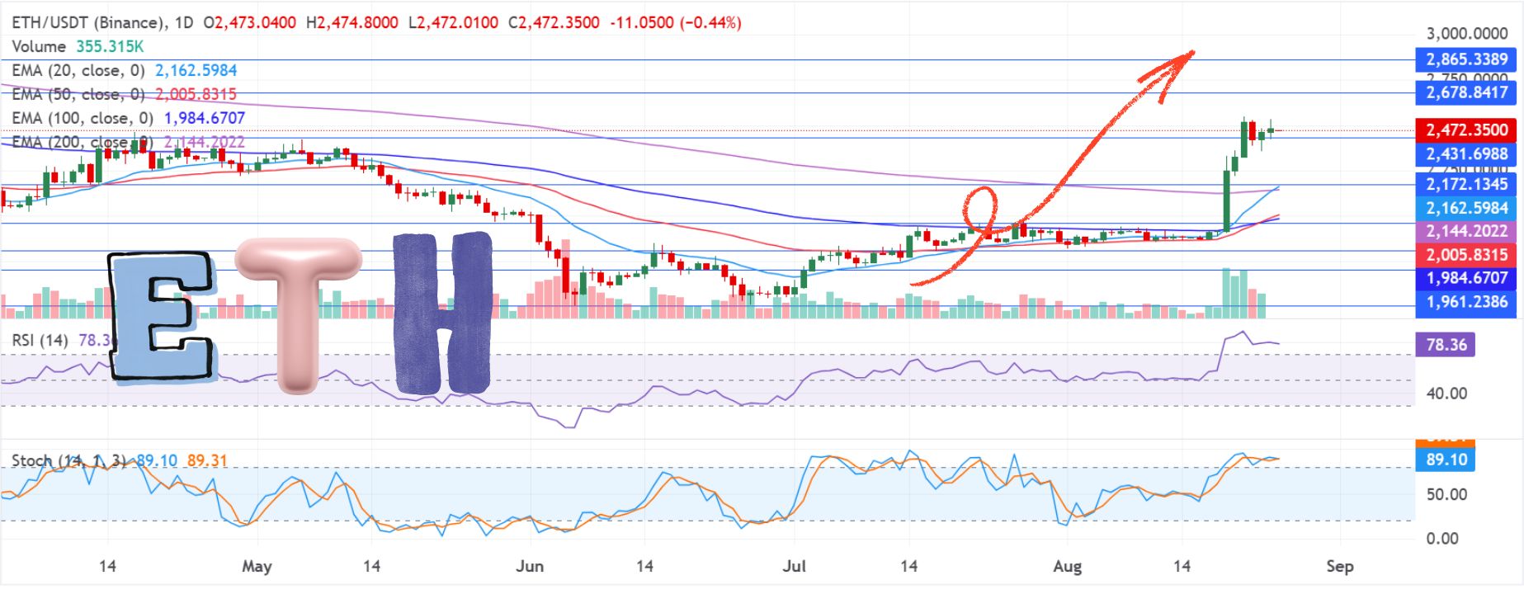The image size is (1524, 594).
Task: Click the 50.00 Stoch scale label
Action: (x=1446, y=495)
